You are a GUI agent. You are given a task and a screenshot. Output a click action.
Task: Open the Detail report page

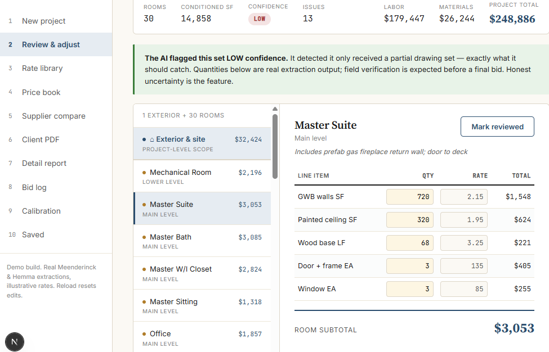tap(56, 163)
